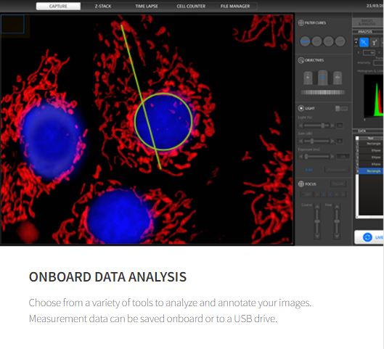The width and height of the screenshot is (384, 349).
Task: Toggle the light on/off switch
Action: click(x=341, y=108)
